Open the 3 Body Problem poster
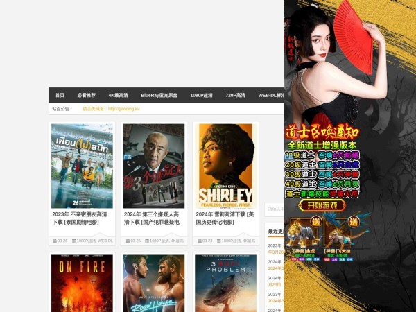This screenshot has height=312, width=416. (x=225, y=284)
